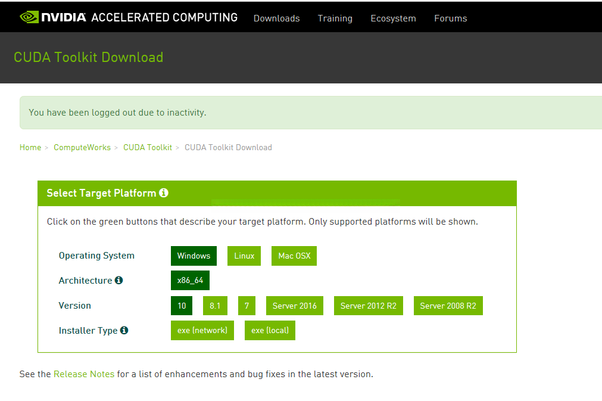Select Linux operating system
The width and height of the screenshot is (602, 401).
point(244,256)
